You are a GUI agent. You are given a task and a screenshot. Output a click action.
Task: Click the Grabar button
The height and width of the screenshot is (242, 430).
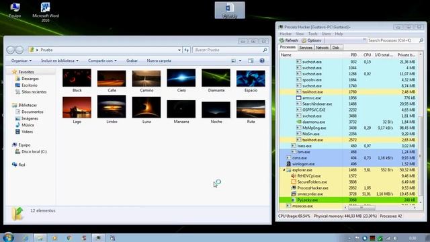132,61
